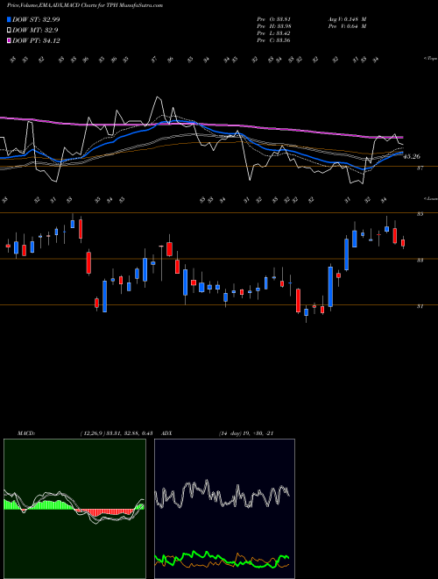The width and height of the screenshot is (438, 579).
Task: Click the 'MACD:' panel heading
Action: click(25, 433)
